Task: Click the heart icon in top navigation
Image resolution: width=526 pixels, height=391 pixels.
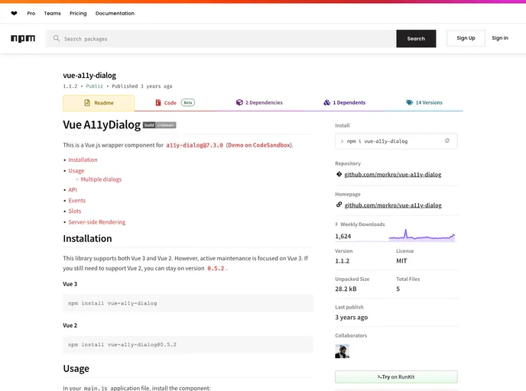Action: 14,14
